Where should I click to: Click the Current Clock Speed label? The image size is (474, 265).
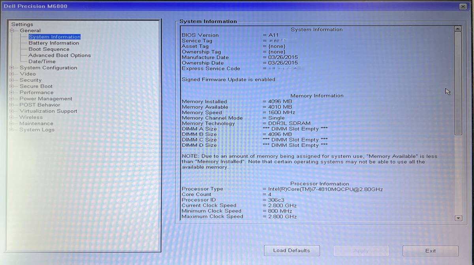click(x=209, y=205)
